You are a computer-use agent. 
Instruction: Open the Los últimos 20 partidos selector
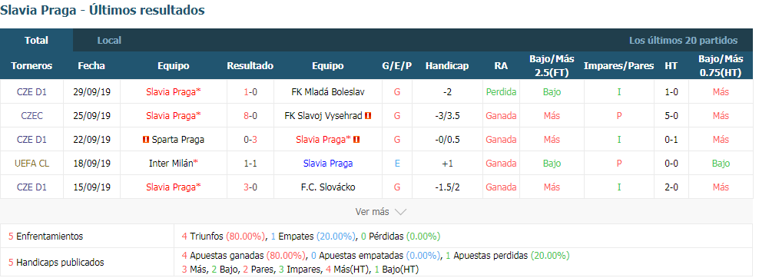(683, 41)
